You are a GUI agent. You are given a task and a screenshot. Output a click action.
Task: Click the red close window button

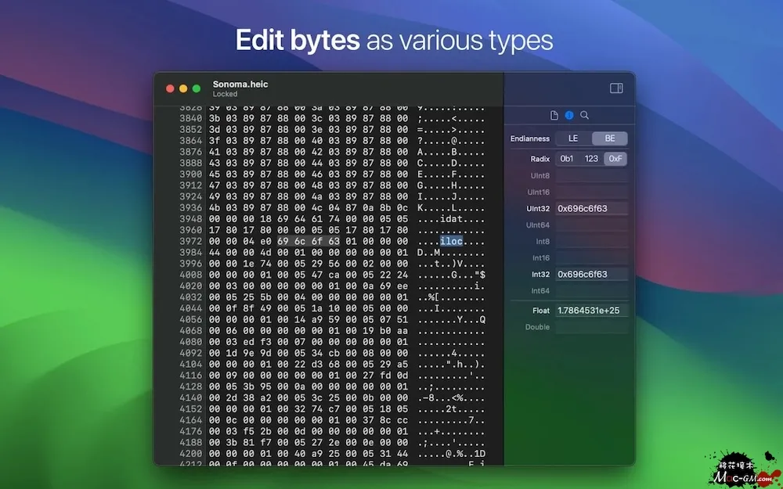[x=170, y=88]
